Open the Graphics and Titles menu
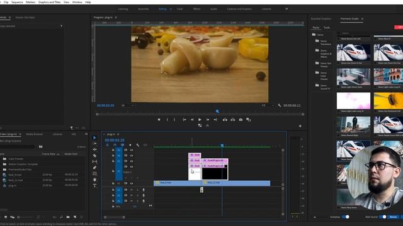403x226 pixels. [x=49, y=2]
